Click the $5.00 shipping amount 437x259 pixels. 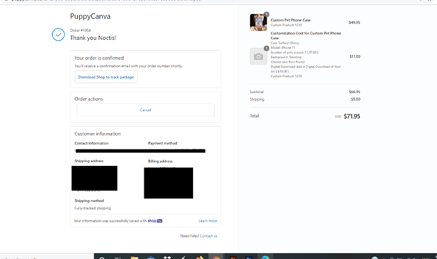356,99
